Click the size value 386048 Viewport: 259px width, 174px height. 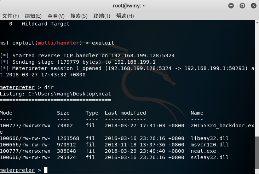67,151
